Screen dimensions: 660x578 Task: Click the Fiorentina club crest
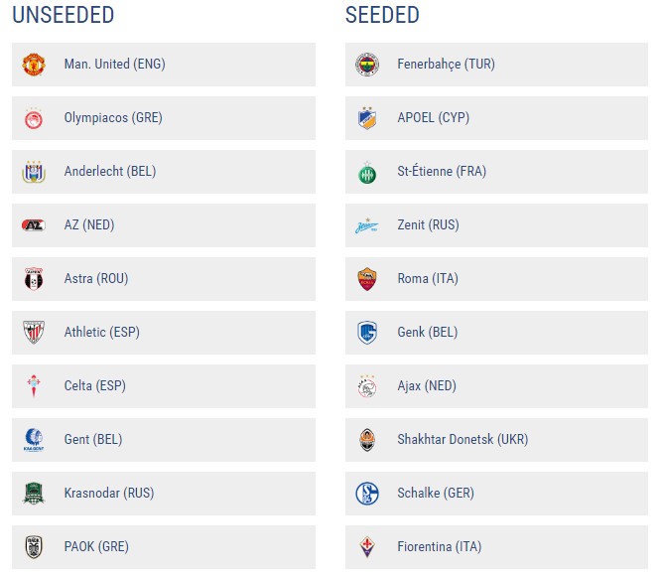pyautogui.click(x=367, y=547)
